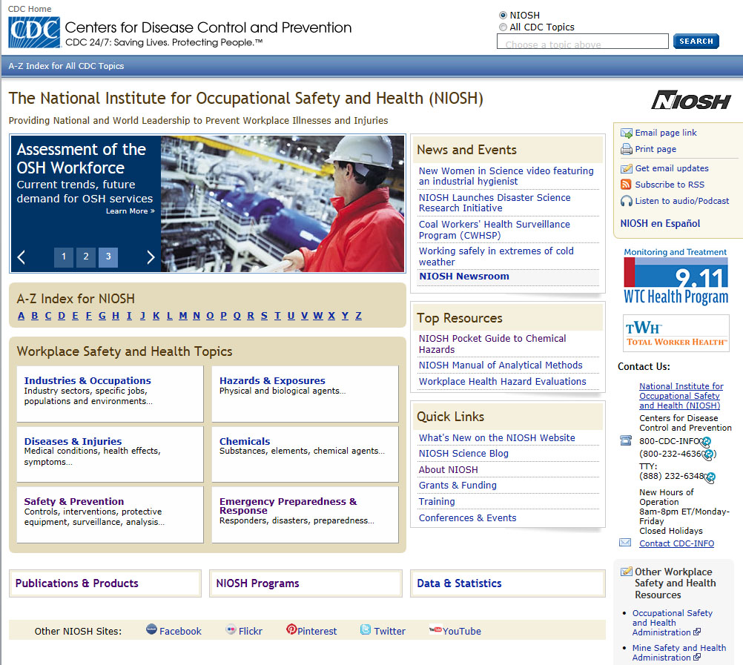743x665 pixels.
Task: Open the 9.11 WTC Health Program banner
Action: pyautogui.click(x=676, y=276)
